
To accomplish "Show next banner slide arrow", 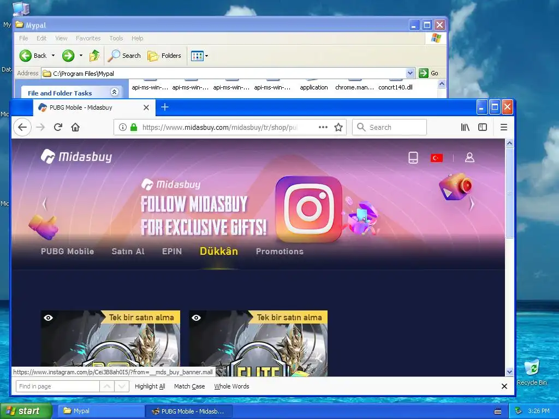I will [x=472, y=204].
